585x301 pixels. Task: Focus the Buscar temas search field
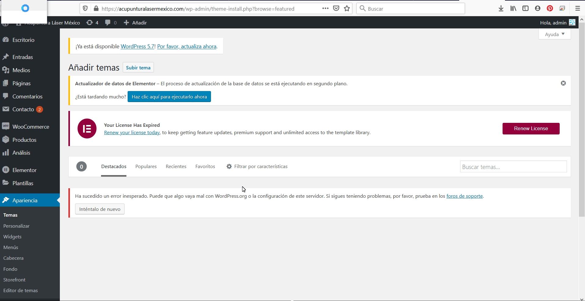coord(513,167)
